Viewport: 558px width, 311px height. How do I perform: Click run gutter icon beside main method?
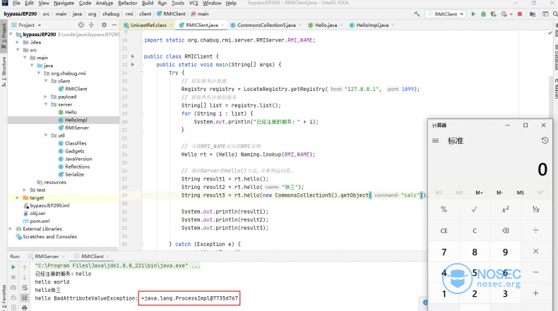pos(133,65)
